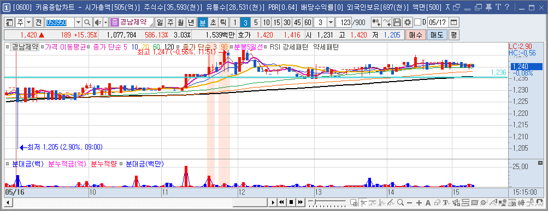This screenshot has height=211, width=548.
Task: Click the plus zoom-in icon in bottom toolbar
Action: (x=419, y=203)
